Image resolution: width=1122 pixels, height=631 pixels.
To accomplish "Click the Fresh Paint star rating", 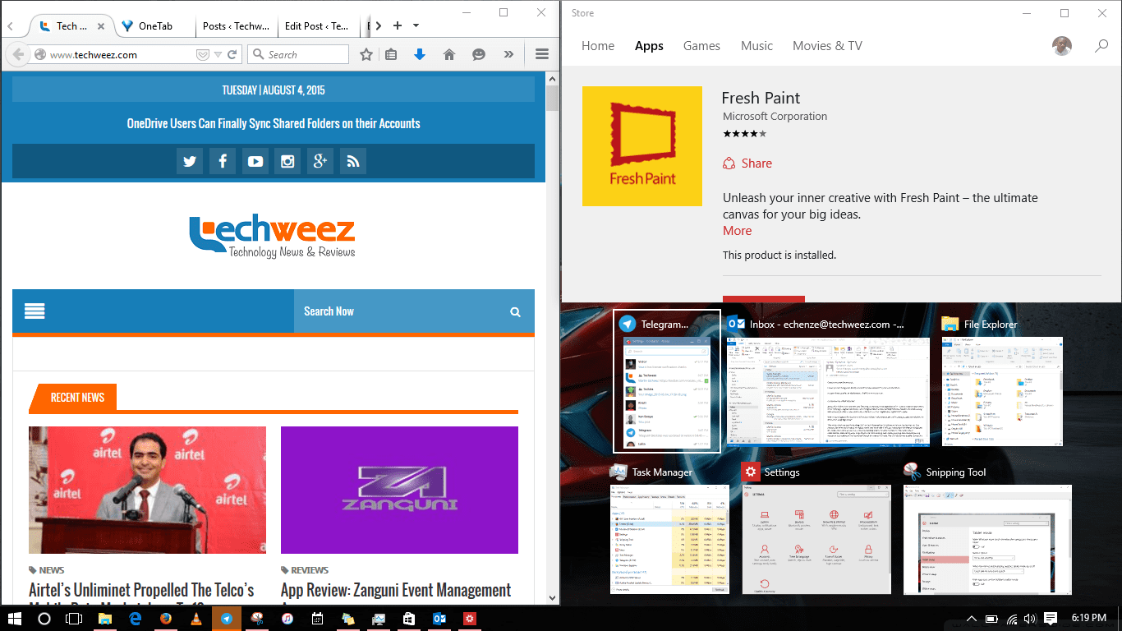I will point(744,133).
